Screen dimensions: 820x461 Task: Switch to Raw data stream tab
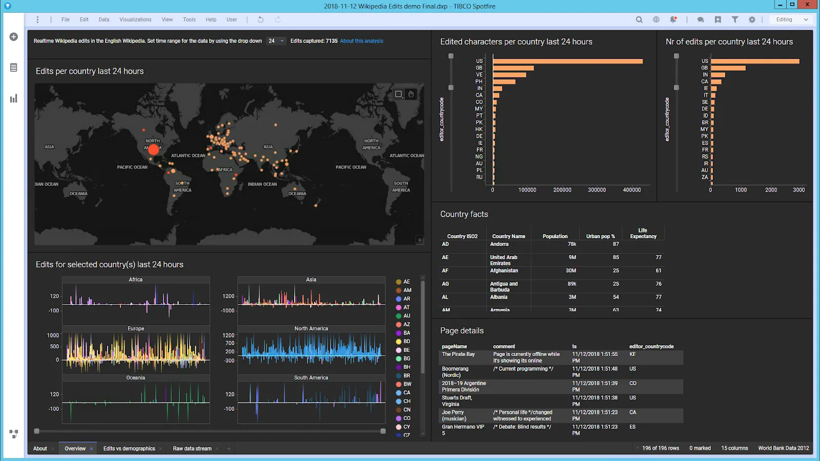192,449
